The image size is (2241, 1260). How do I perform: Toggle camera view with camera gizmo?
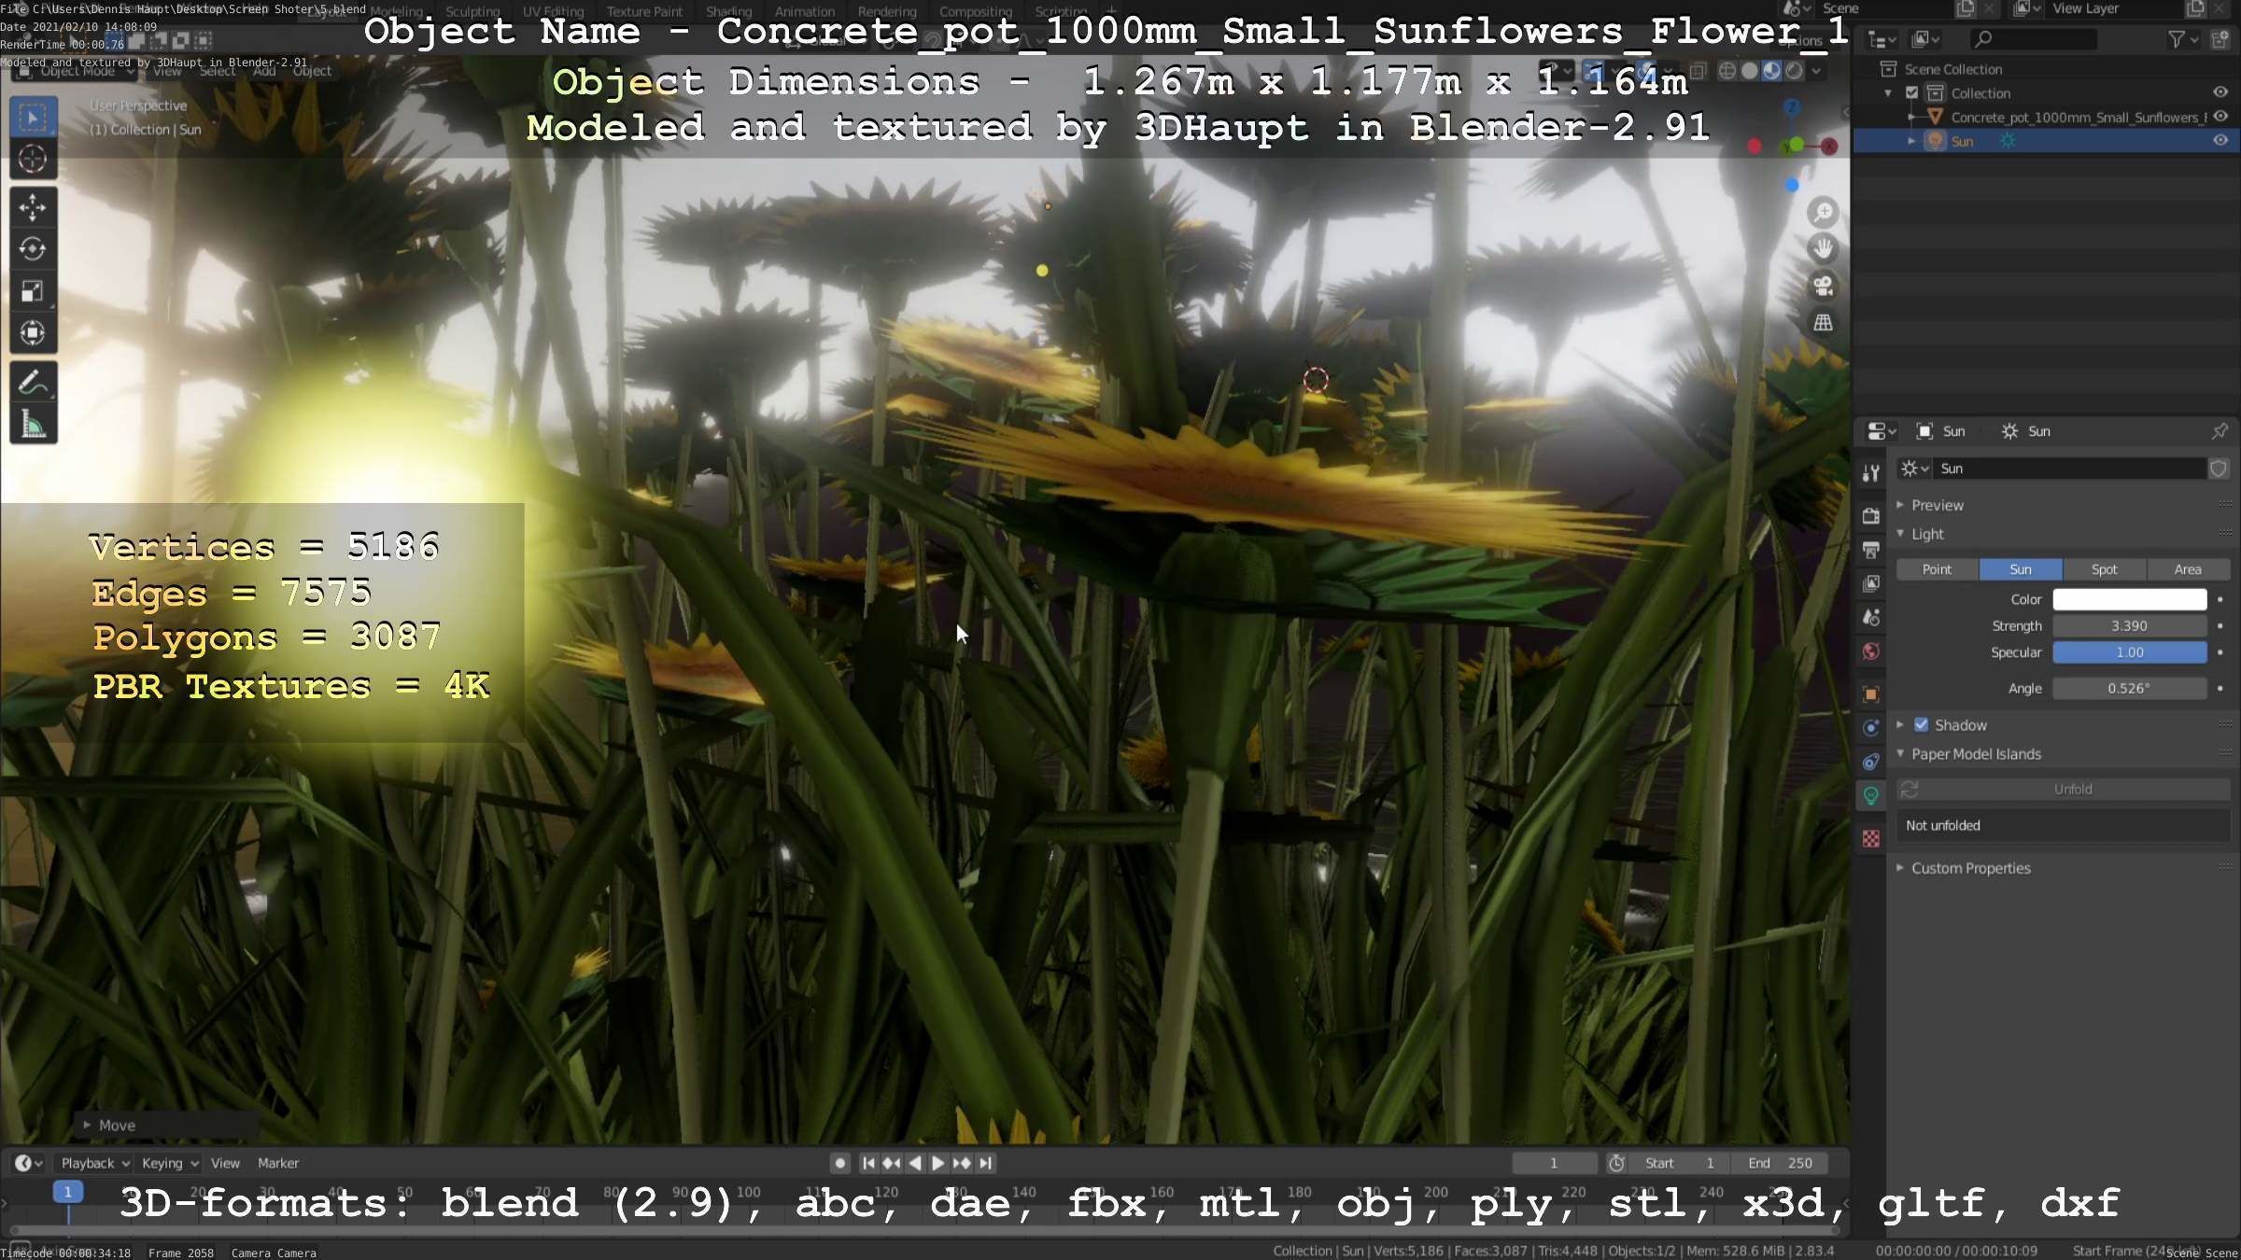tap(1823, 286)
